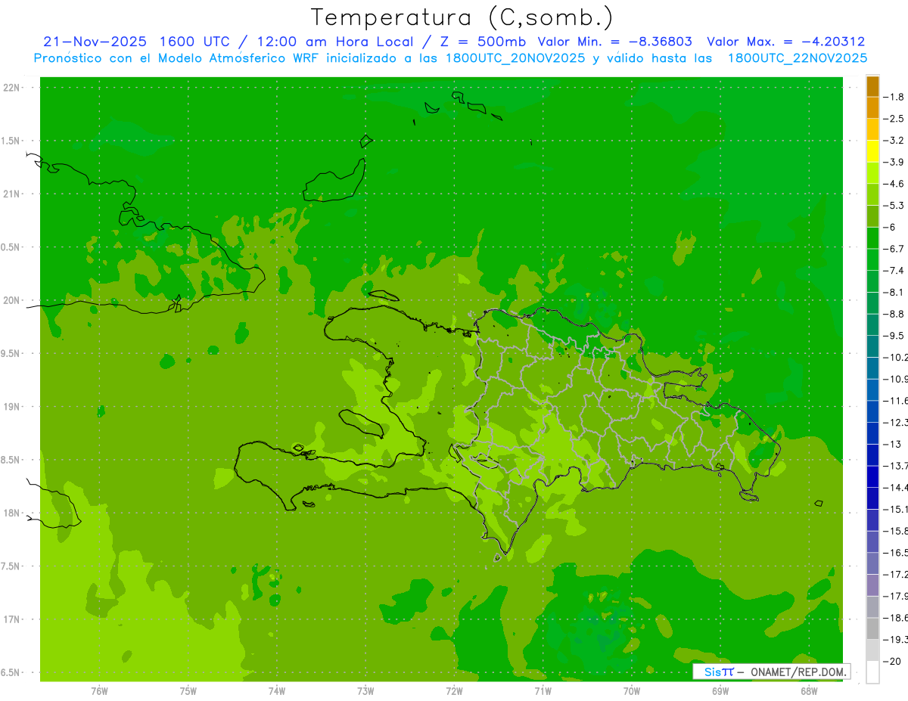Click the '-3.9' colorbar value label
Image resolution: width=908 pixels, height=701 pixels.
[894, 162]
